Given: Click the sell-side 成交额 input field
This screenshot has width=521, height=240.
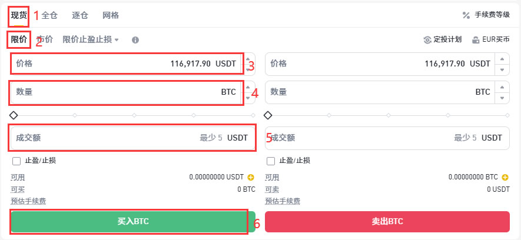Looking at the screenshot, I should [387, 138].
